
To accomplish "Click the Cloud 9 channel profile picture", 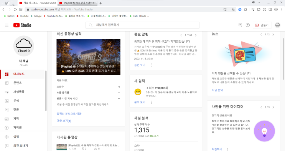I will (24, 46).
